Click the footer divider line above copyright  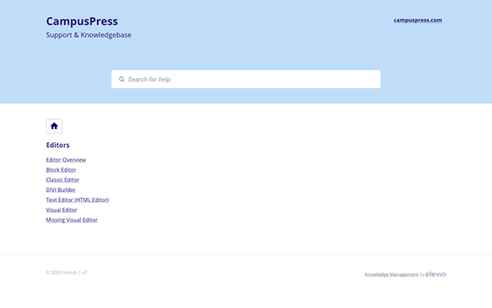246,255
